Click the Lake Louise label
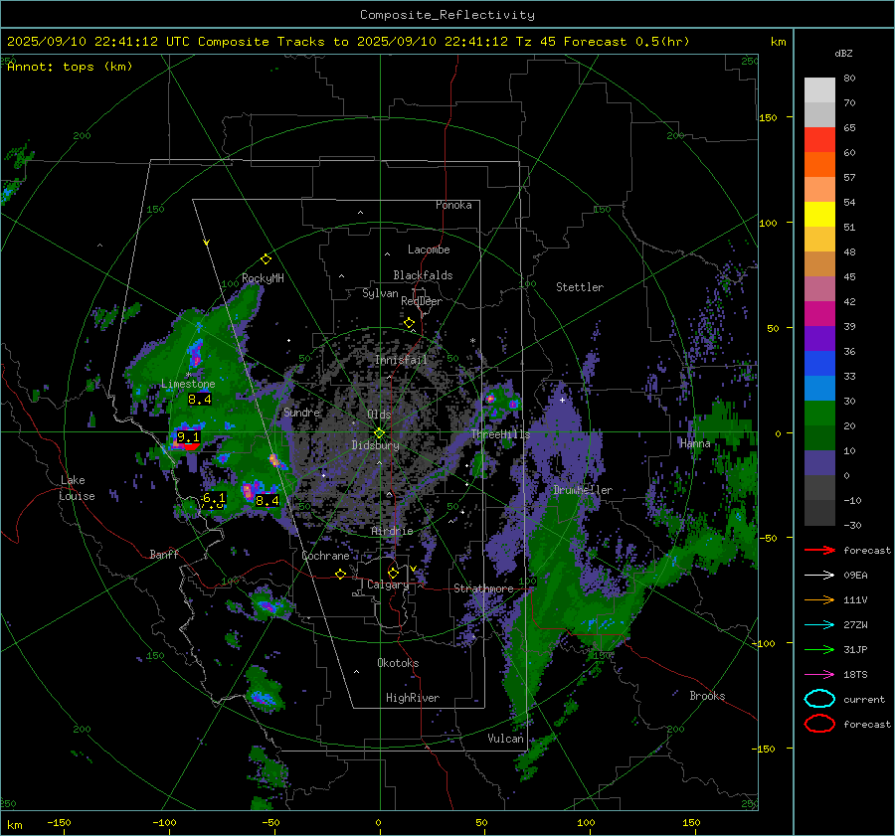Image resolution: width=895 pixels, height=836 pixels. click(x=77, y=488)
